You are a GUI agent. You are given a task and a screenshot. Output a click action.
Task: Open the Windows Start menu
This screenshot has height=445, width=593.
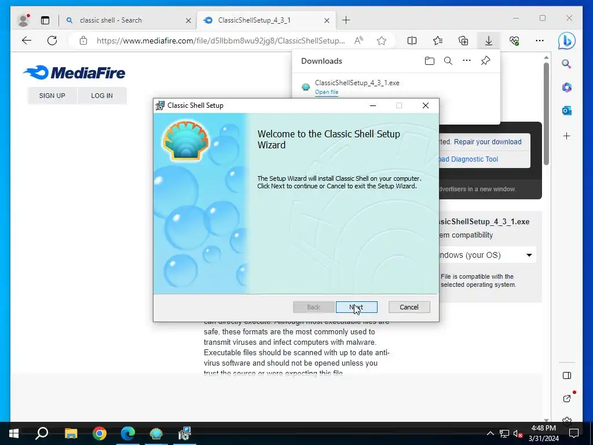tap(14, 433)
